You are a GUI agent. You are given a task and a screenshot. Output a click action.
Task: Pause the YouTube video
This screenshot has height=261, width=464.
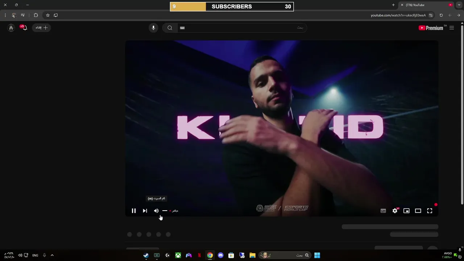[134, 211]
